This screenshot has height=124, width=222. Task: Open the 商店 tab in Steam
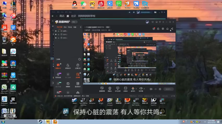click(x=62, y=16)
